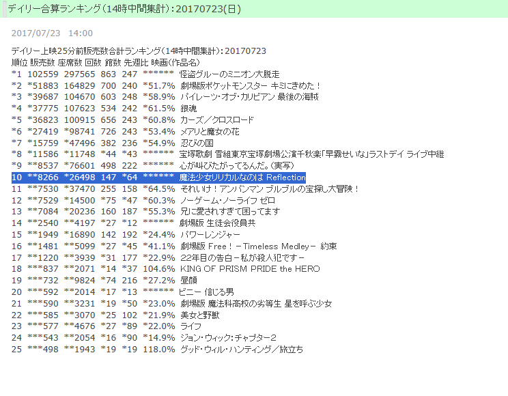Select the パワーレンジャー row

[x=126, y=235]
